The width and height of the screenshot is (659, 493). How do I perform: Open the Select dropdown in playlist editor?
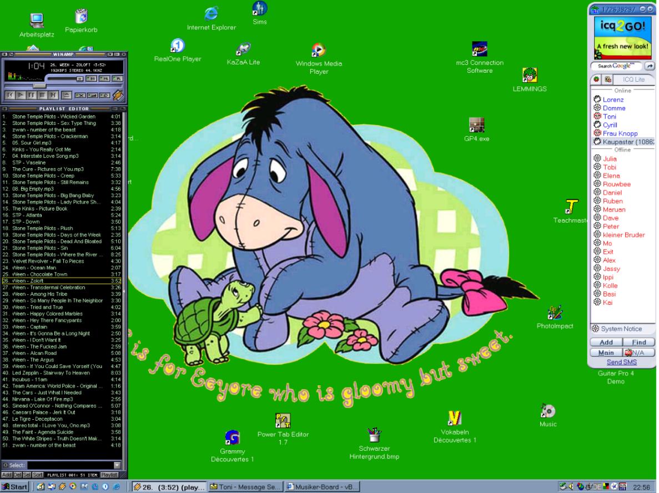(x=117, y=465)
